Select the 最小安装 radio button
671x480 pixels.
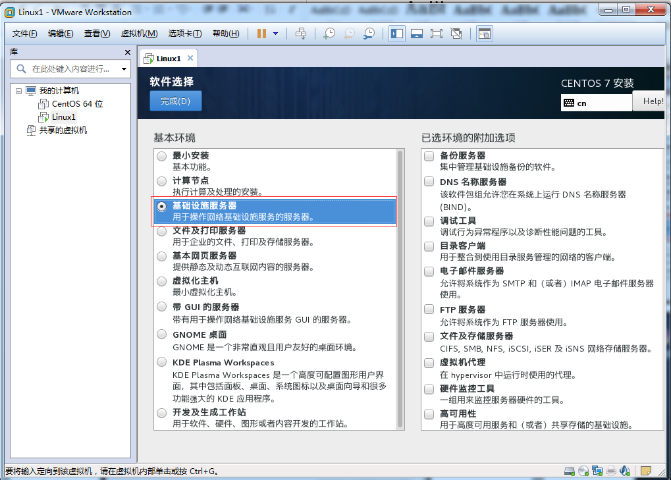pos(162,156)
